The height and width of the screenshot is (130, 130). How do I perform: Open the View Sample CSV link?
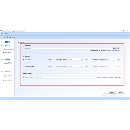(116, 50)
